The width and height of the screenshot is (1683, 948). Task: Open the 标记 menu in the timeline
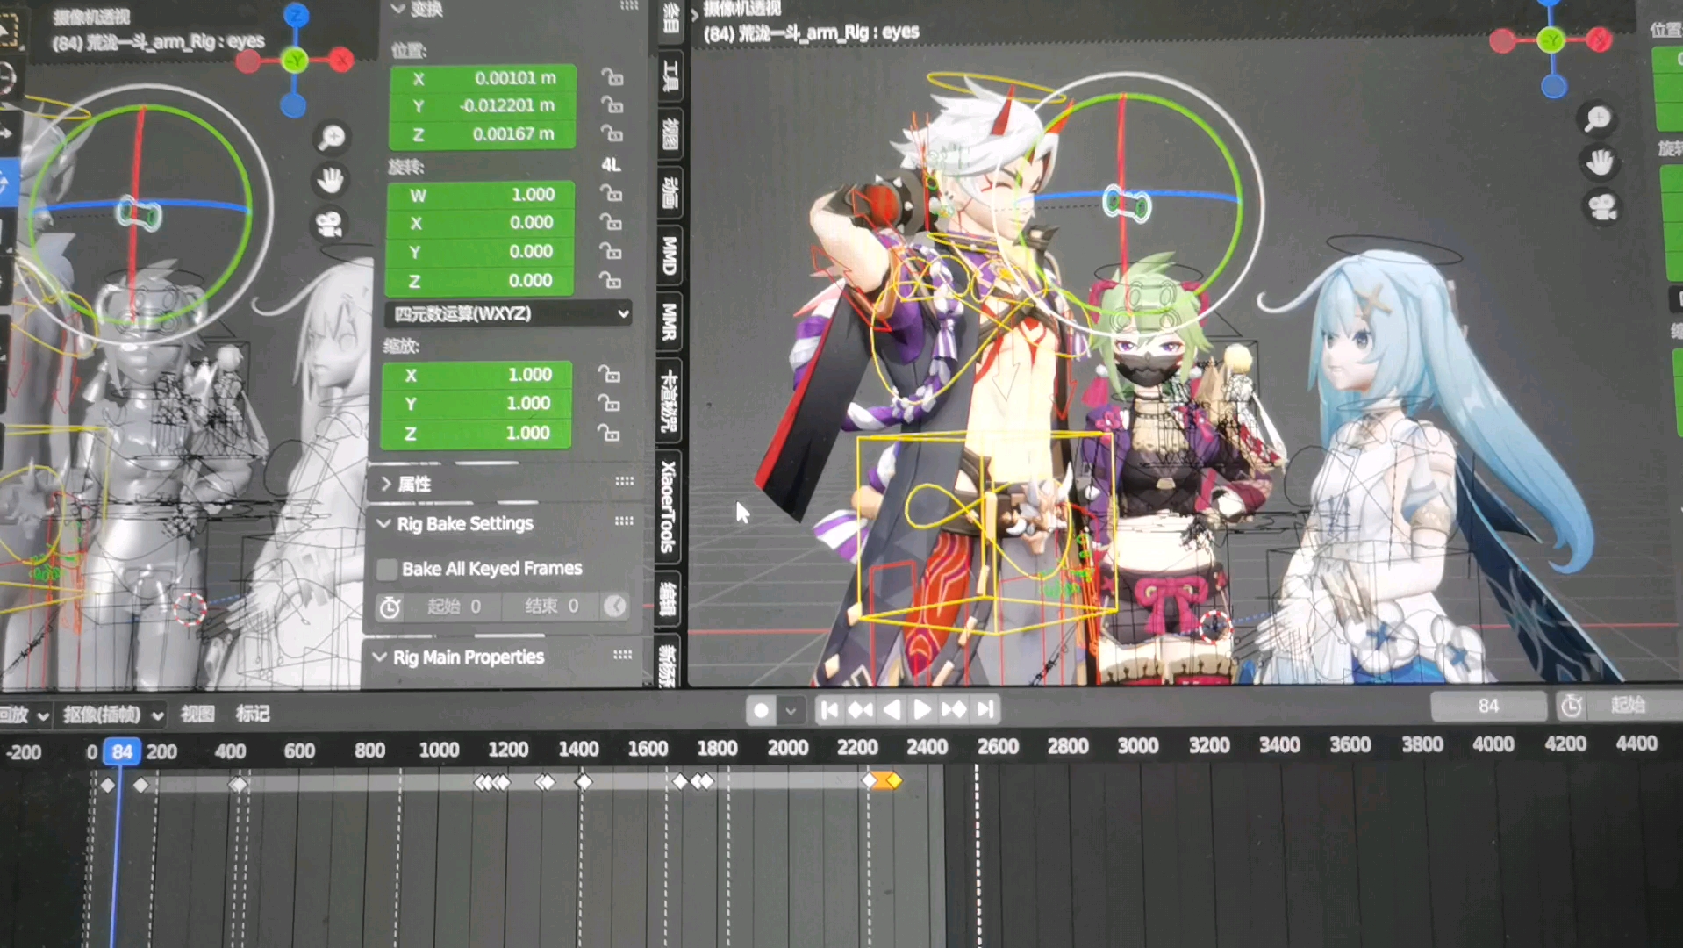tap(253, 714)
